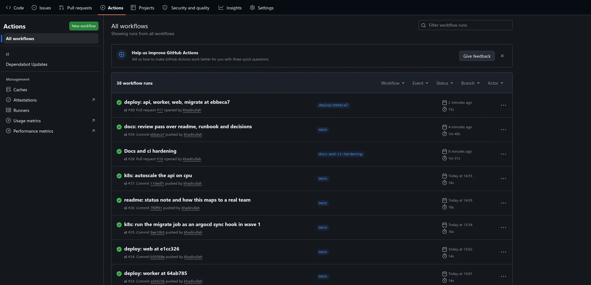The width and height of the screenshot is (591, 285).
Task: Click the play icon in feedback banner
Action: [122, 55]
